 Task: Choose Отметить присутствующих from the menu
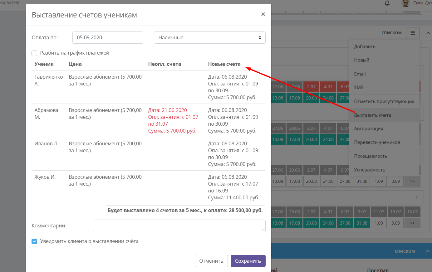(384, 101)
